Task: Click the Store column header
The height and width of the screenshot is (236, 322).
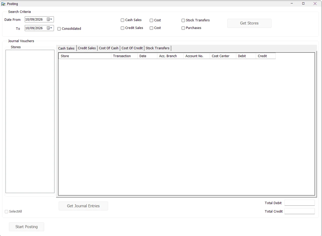Action: pos(85,56)
